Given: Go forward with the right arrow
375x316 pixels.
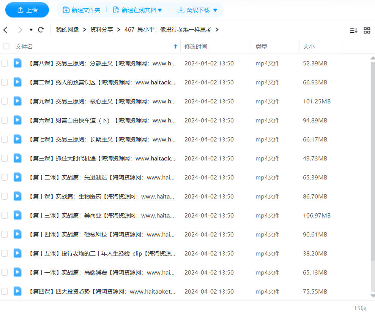Looking at the screenshot, I should [20, 30].
